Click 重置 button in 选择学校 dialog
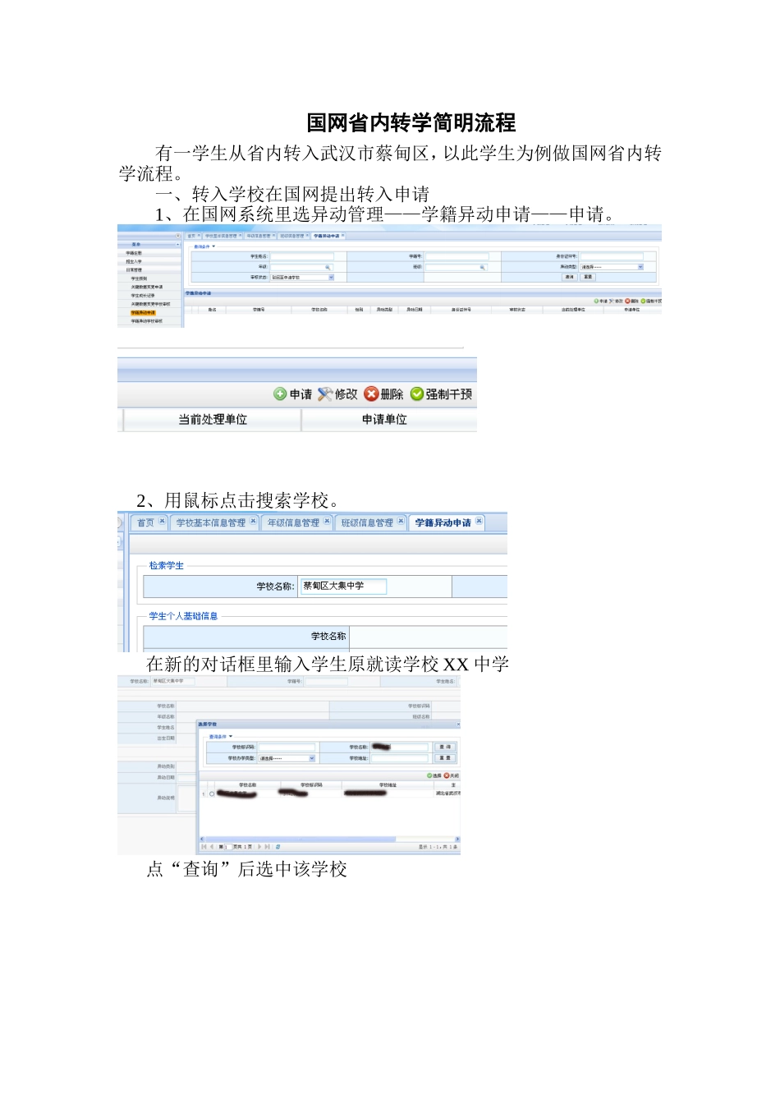 [445, 758]
